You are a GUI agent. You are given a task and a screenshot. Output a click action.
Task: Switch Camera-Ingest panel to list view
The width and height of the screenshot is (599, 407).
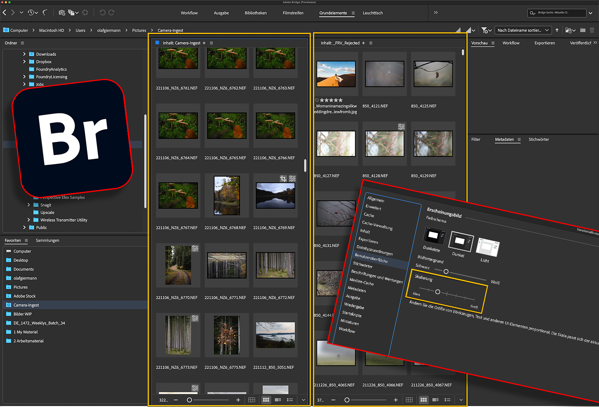tap(290, 400)
